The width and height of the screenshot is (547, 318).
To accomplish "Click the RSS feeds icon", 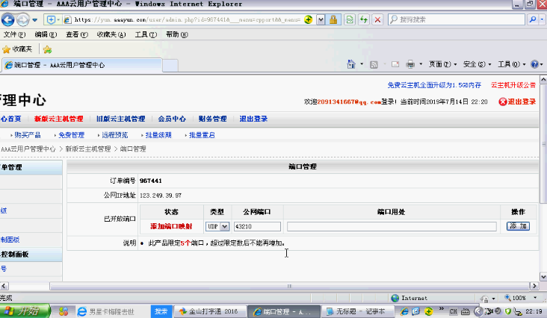I will [374, 64].
